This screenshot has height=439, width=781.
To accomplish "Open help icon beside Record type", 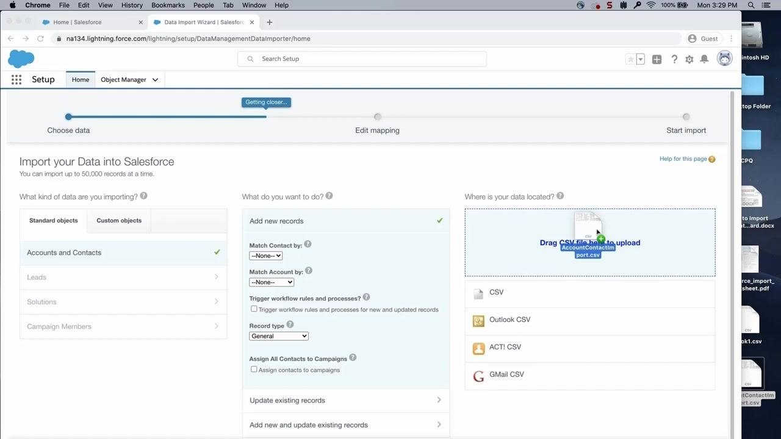I will (x=290, y=325).
